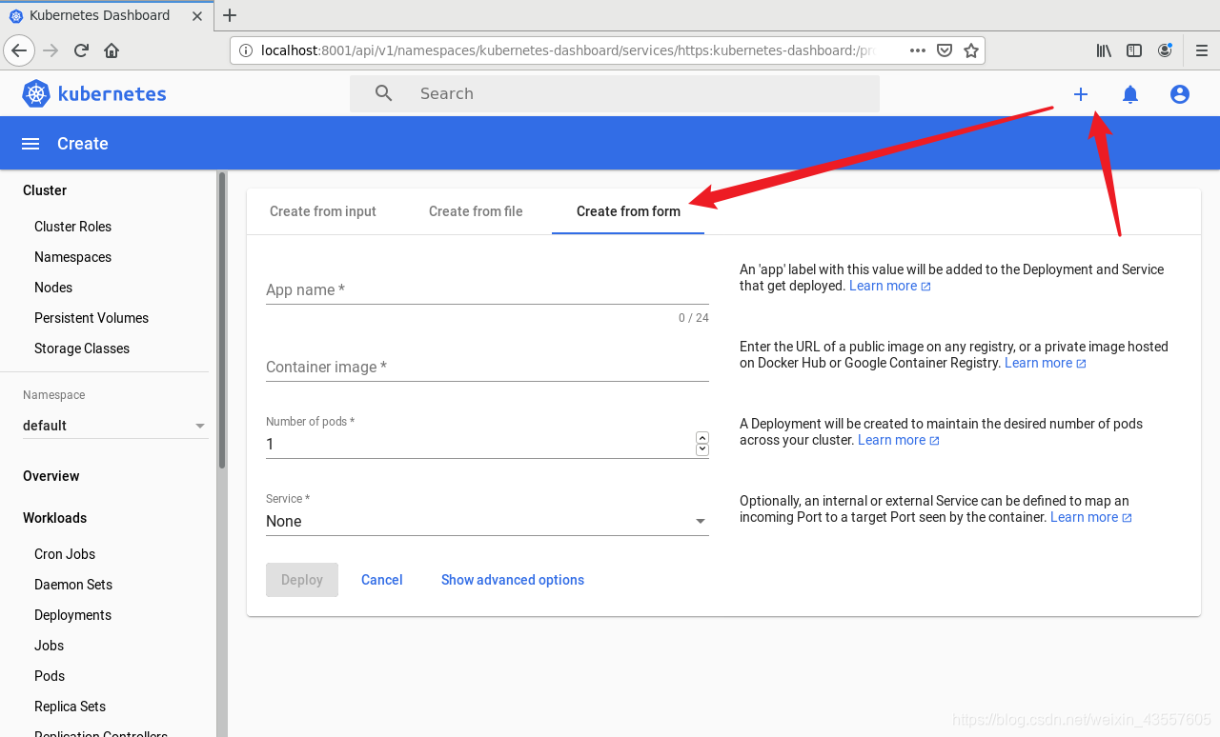This screenshot has height=737, width=1220.
Task: Open the user account icon
Action: pos(1180,94)
